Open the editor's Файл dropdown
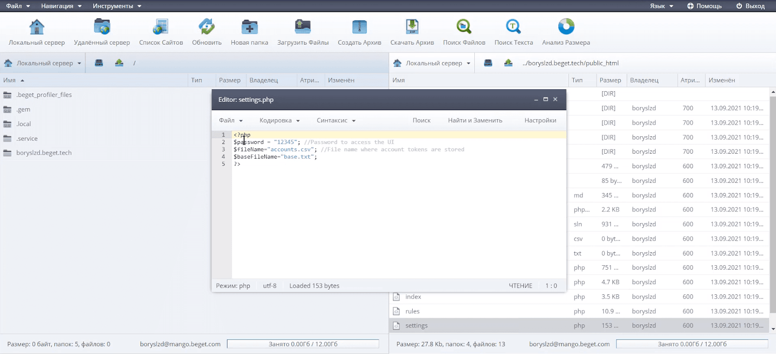776x354 pixels. click(230, 120)
